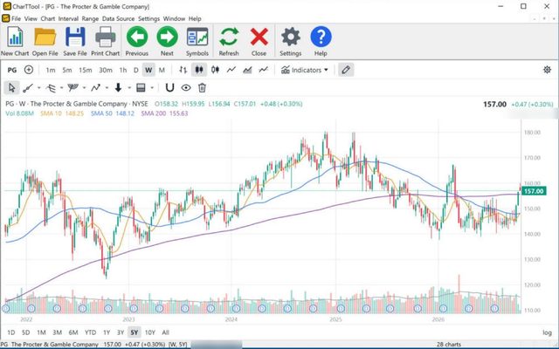Select the Fibonacci fan drawing tool
Viewport: 559px width, 349px height.
coord(73,87)
